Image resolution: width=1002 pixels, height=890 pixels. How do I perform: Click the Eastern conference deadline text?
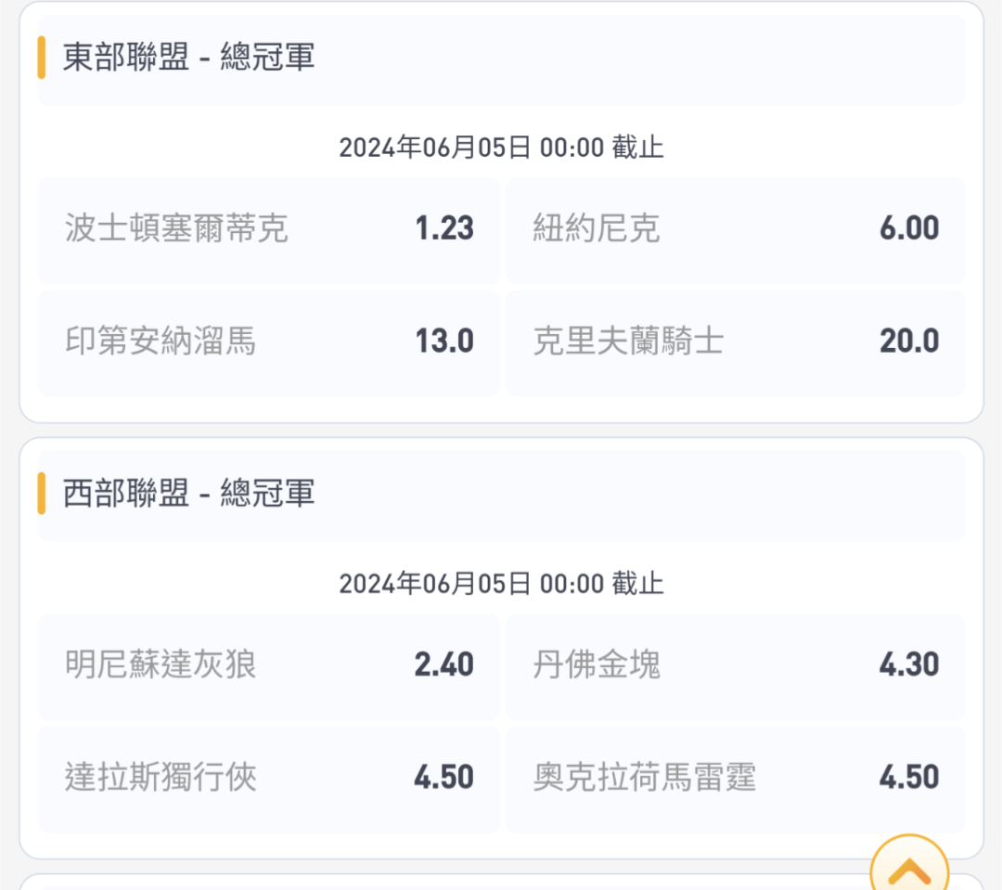click(x=502, y=147)
